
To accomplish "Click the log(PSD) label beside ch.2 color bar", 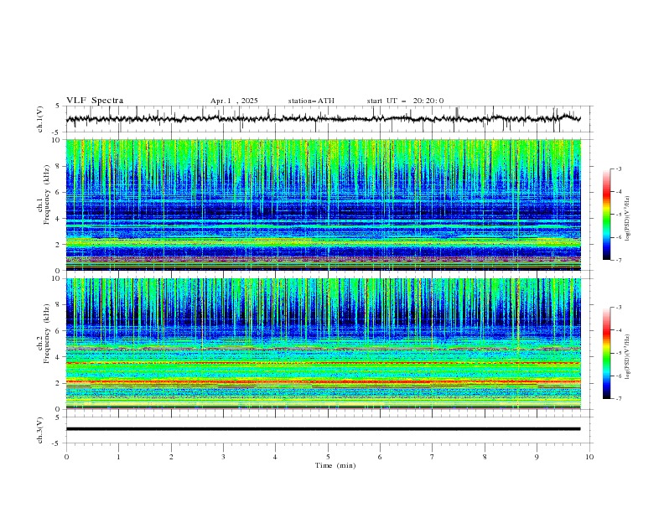I will coord(627,357).
